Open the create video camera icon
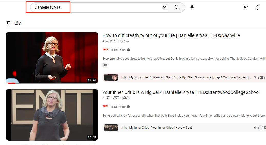This screenshot has height=145, width=266. (x=245, y=7)
